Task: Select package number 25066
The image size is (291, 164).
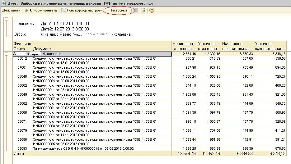Action: [x=22, y=112]
